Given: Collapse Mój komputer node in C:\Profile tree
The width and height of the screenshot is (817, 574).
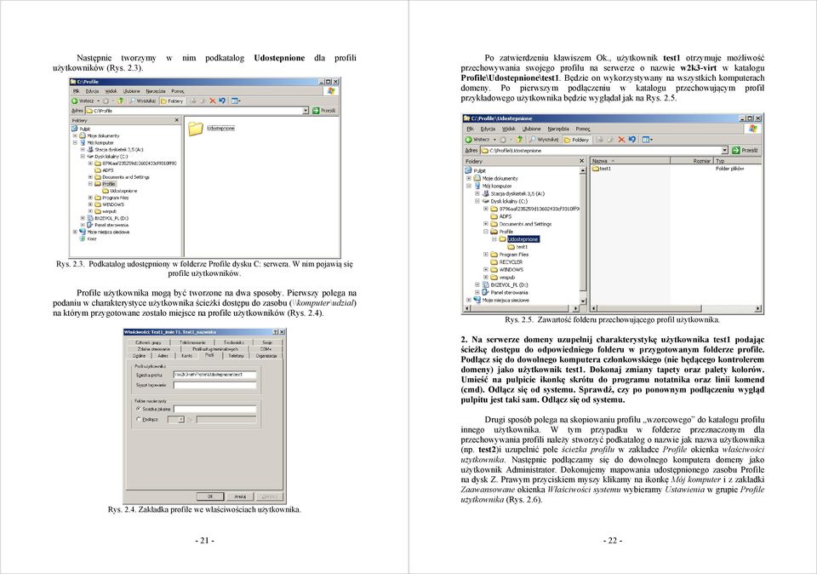Looking at the screenshot, I should pyautogui.click(x=75, y=142).
